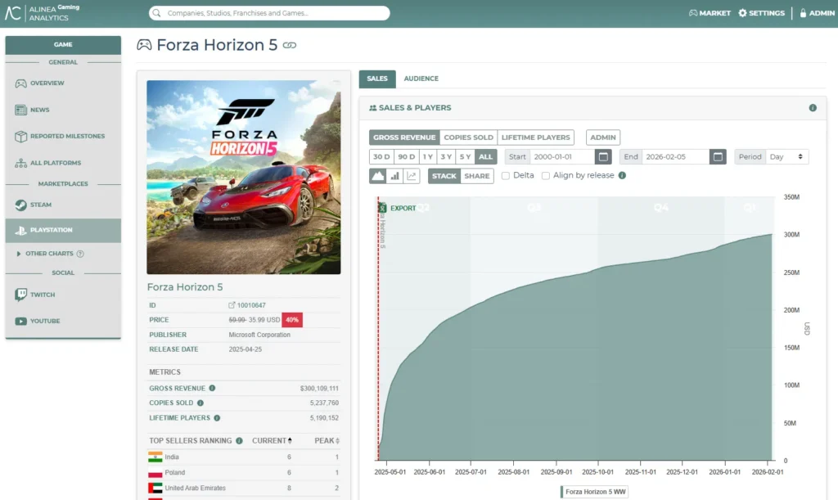Check the Align by release option
Image resolution: width=838 pixels, height=500 pixels.
pos(546,176)
